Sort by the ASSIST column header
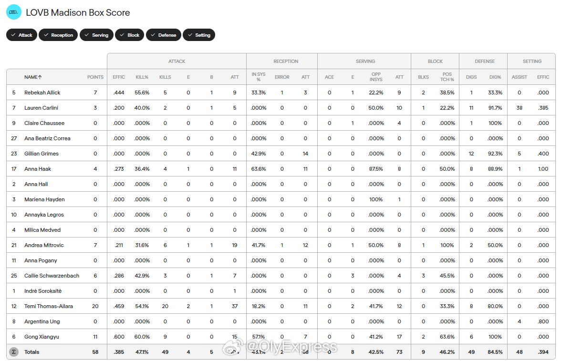The width and height of the screenshot is (561, 361). click(x=519, y=77)
